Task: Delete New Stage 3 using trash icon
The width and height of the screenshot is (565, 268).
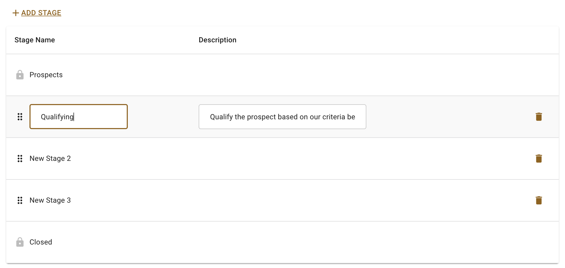Action: coord(539,200)
